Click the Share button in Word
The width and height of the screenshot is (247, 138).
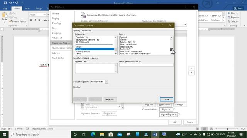click(238, 8)
